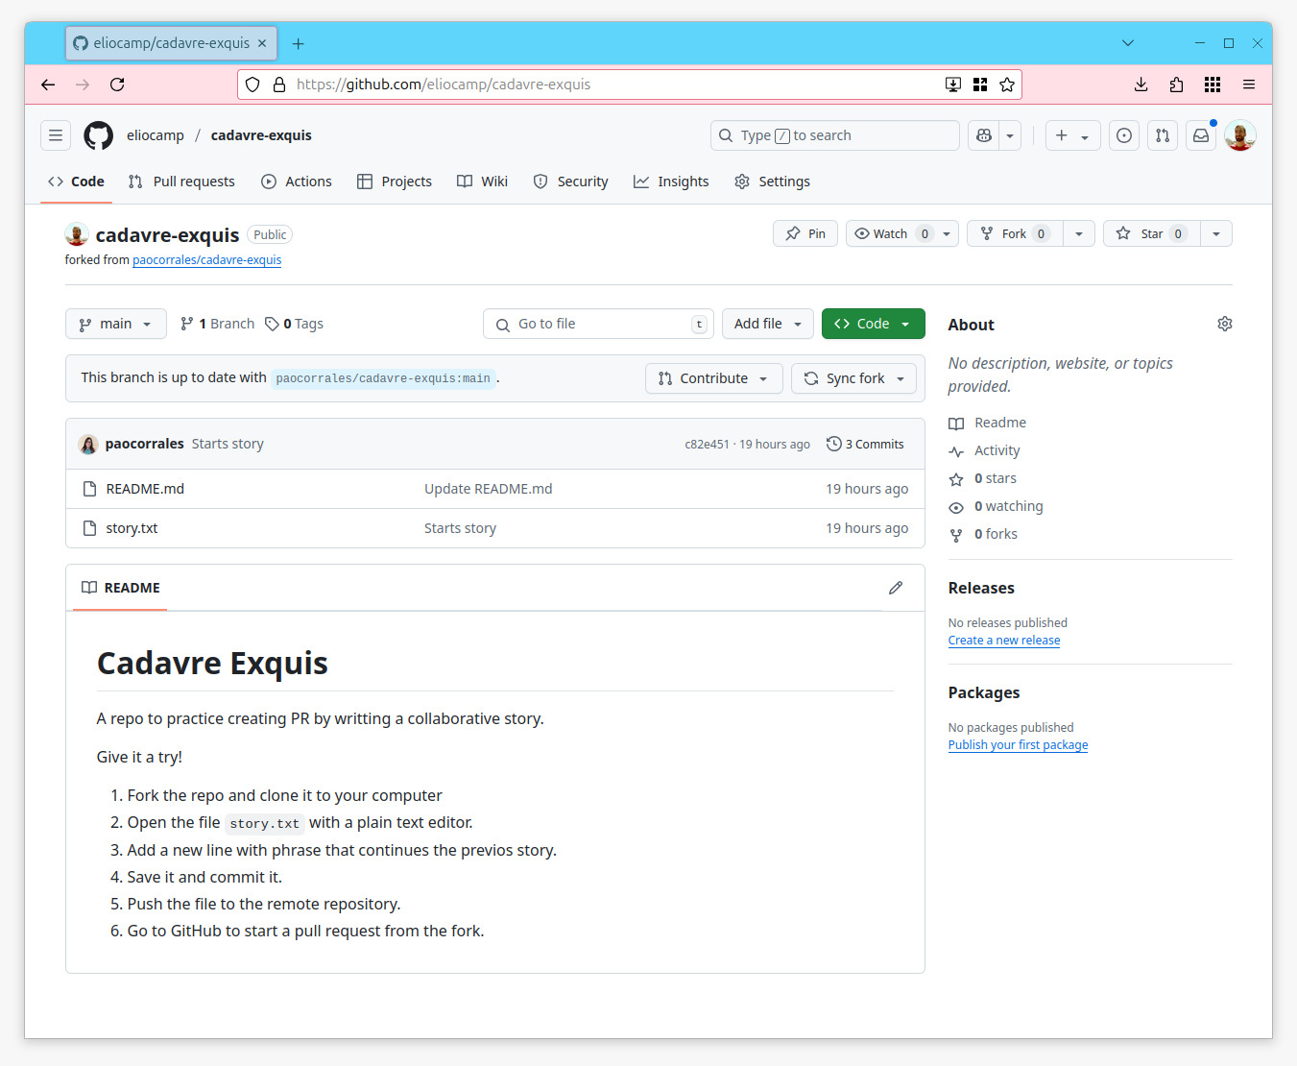Screen dimensions: 1297x1066
Task: Click the shield tracking protection icon
Action: pos(252,85)
